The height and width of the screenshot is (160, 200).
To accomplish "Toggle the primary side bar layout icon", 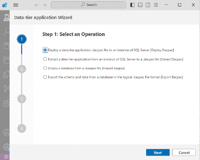I will pyautogui.click(x=132, y=5).
